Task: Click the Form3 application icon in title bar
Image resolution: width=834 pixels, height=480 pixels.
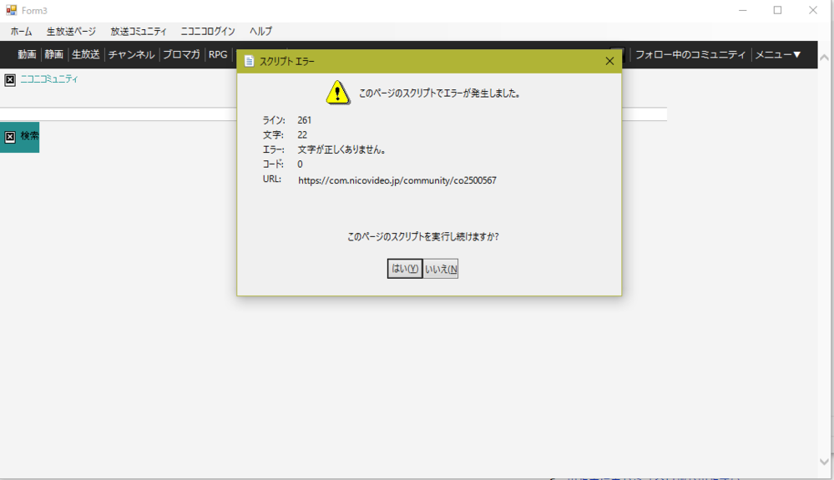Action: tap(11, 10)
